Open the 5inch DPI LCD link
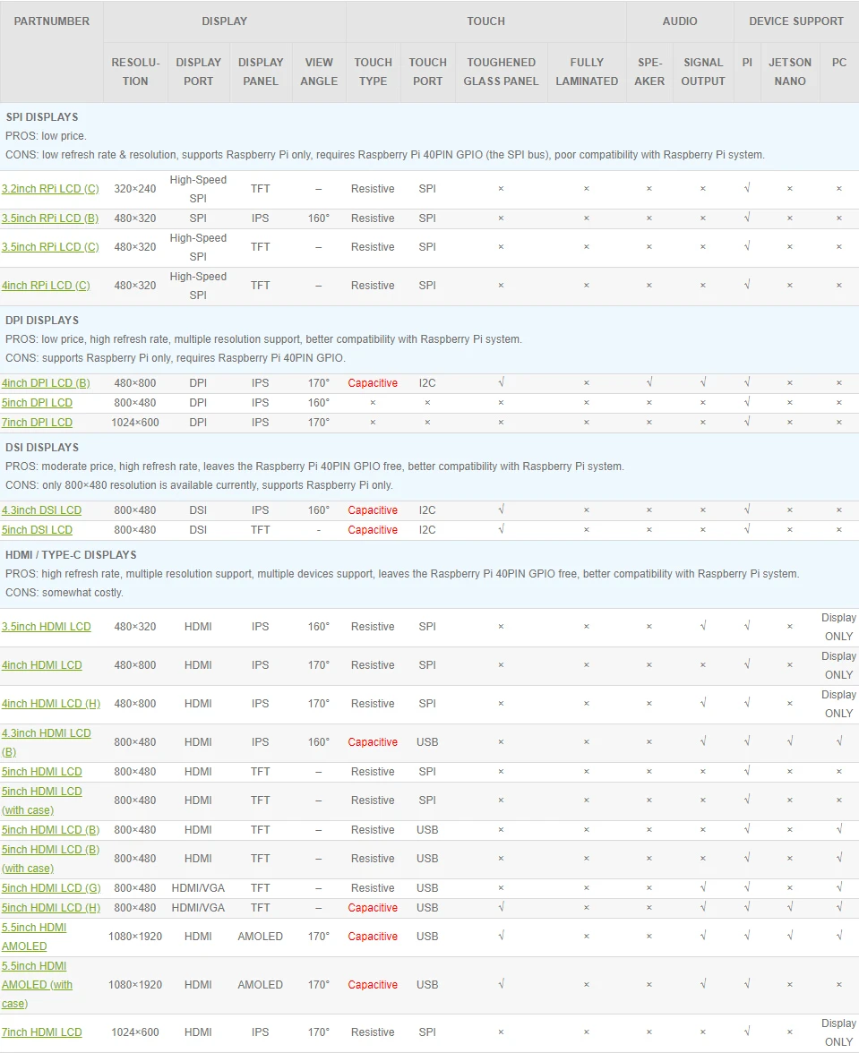Image resolution: width=859 pixels, height=1053 pixels. [x=37, y=403]
